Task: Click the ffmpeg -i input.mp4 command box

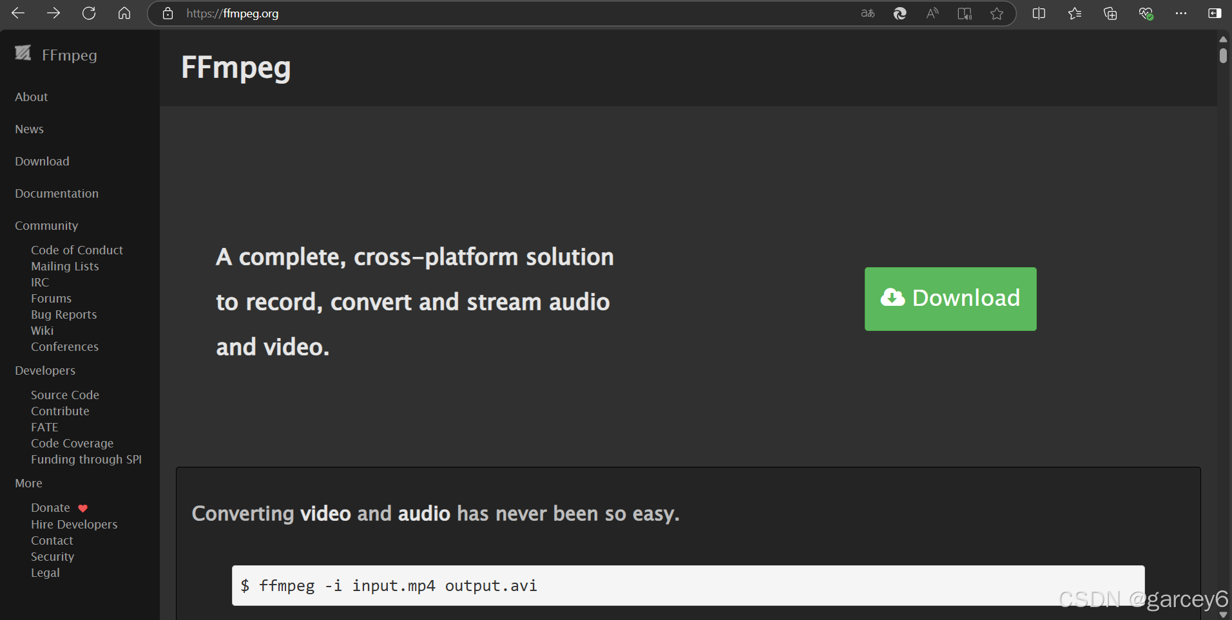Action: pos(688,585)
